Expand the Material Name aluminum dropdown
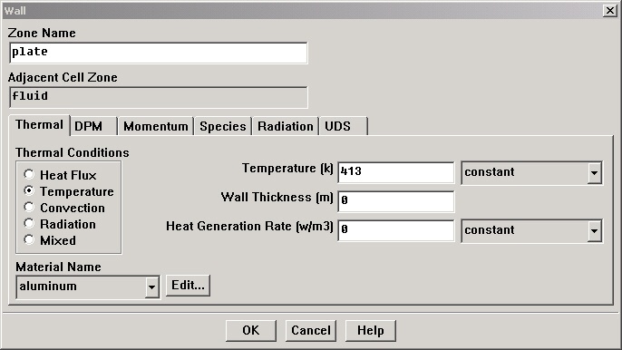The image size is (622, 350). click(88, 287)
